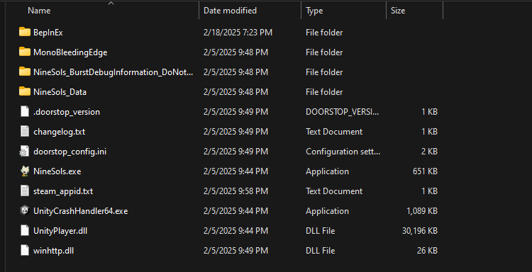
Task: Select the .doorstop_version file name
Action: coord(67,112)
